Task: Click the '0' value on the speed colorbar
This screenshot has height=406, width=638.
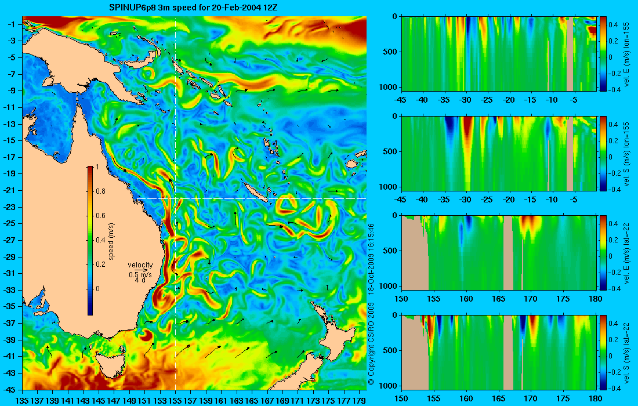Action: point(97,289)
